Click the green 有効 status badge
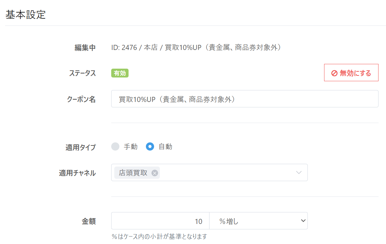This screenshot has height=244, width=386. (x=120, y=73)
